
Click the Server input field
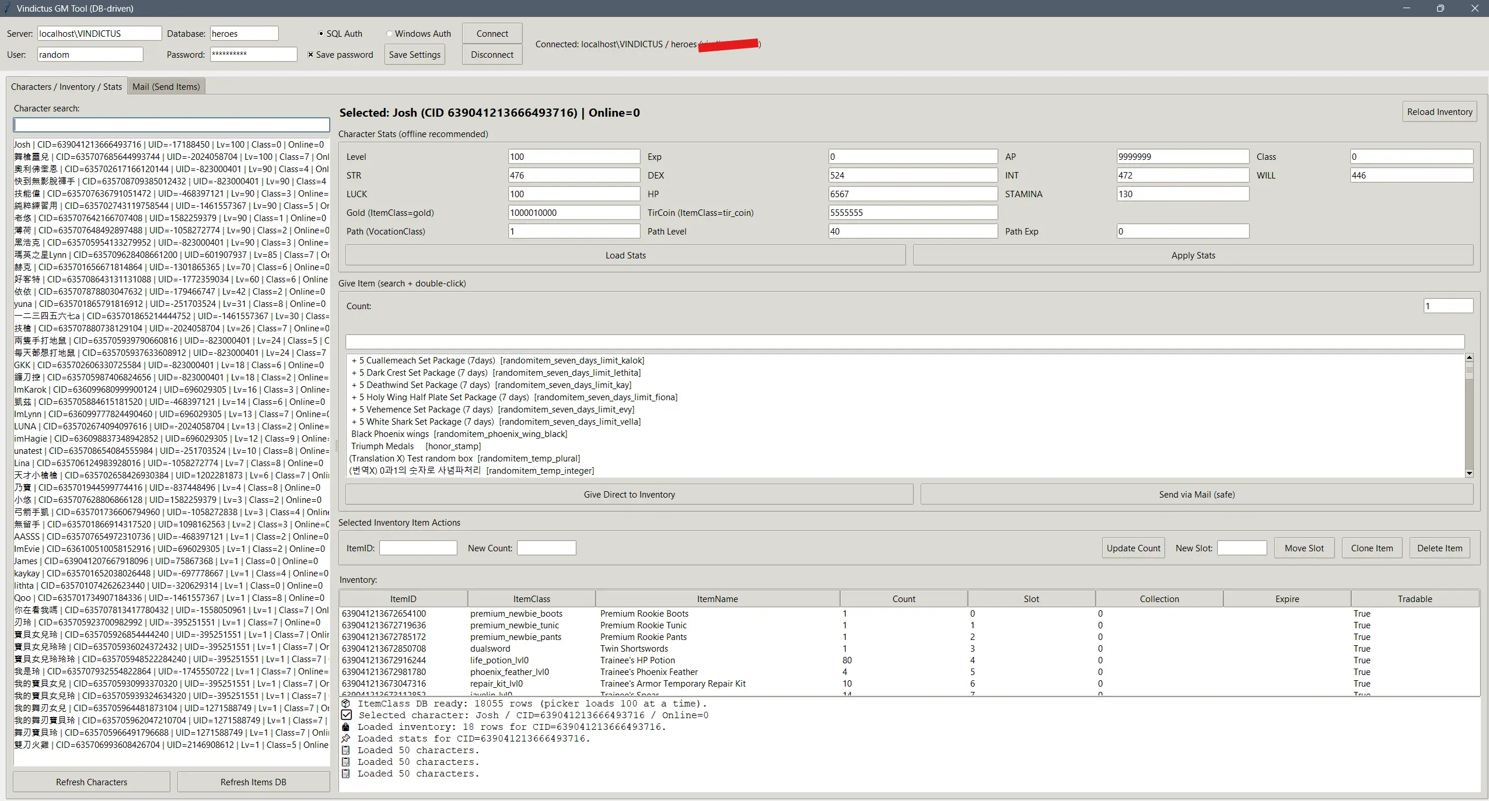[99, 34]
